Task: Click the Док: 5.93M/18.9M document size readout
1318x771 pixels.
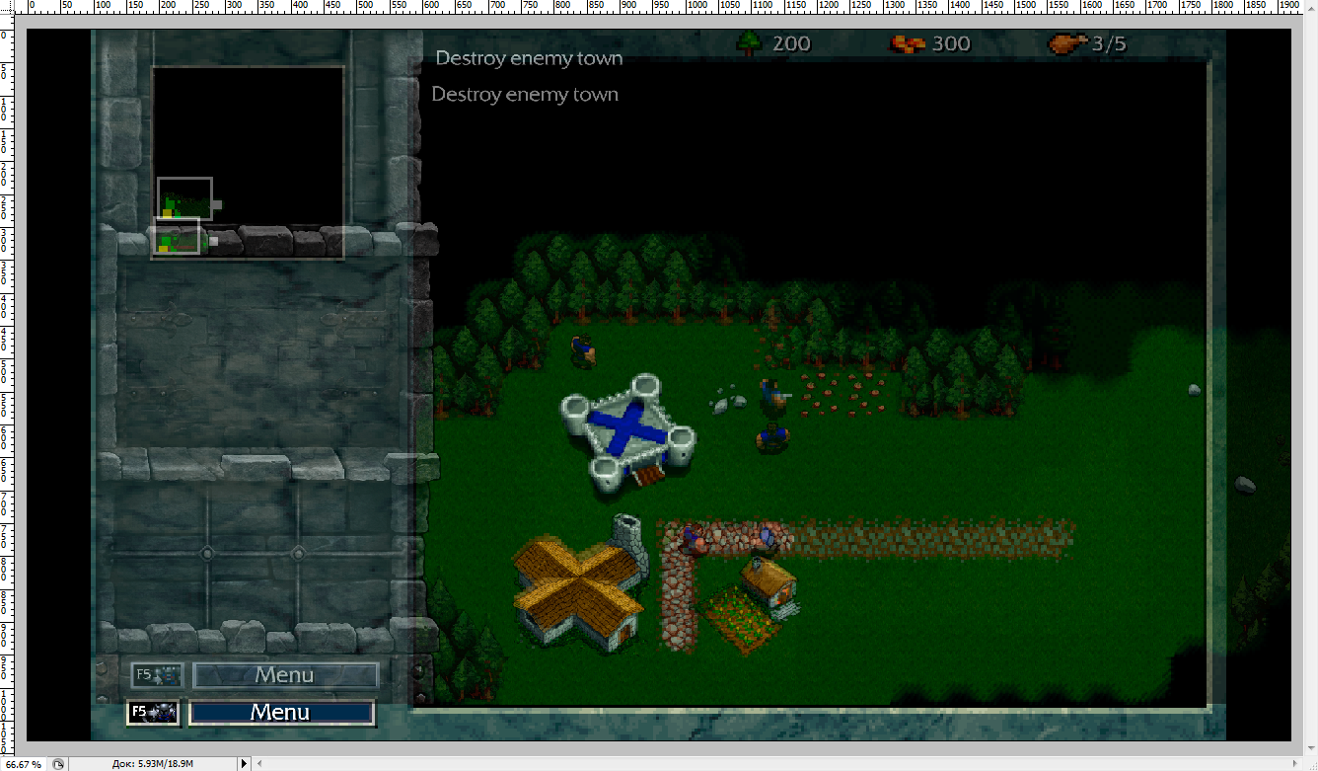Action: pos(153,764)
